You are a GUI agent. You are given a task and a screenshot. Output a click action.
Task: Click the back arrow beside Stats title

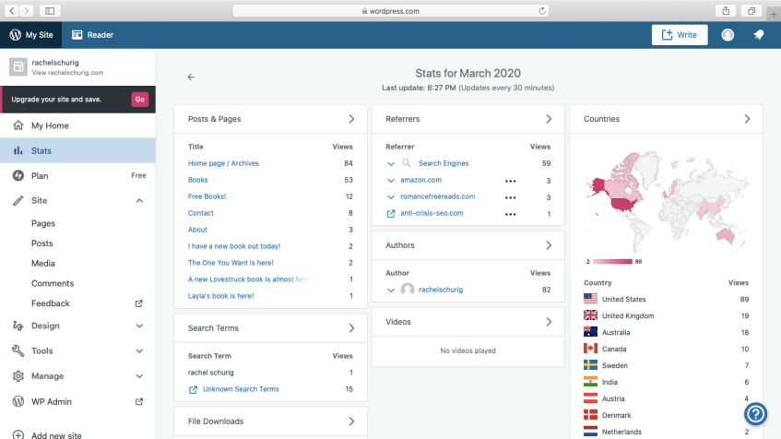point(191,77)
